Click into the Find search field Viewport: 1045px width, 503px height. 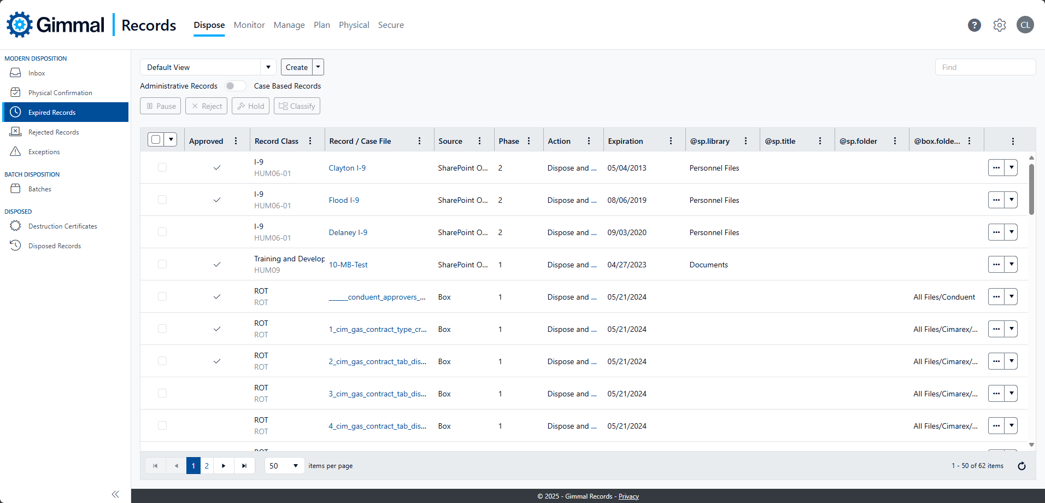click(x=985, y=67)
